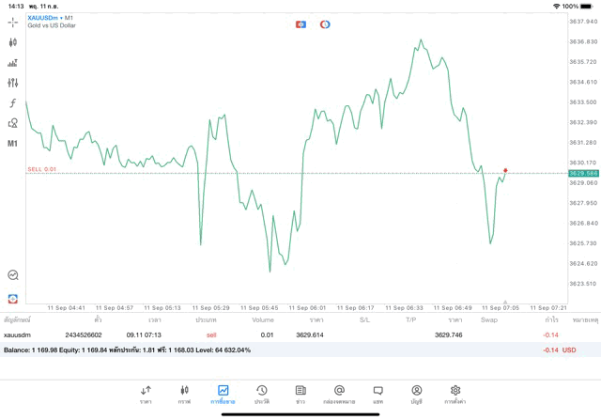Open the trade chart icon at bottom-left sidebar
Viewport: 601px width, 420px height.
click(13, 275)
